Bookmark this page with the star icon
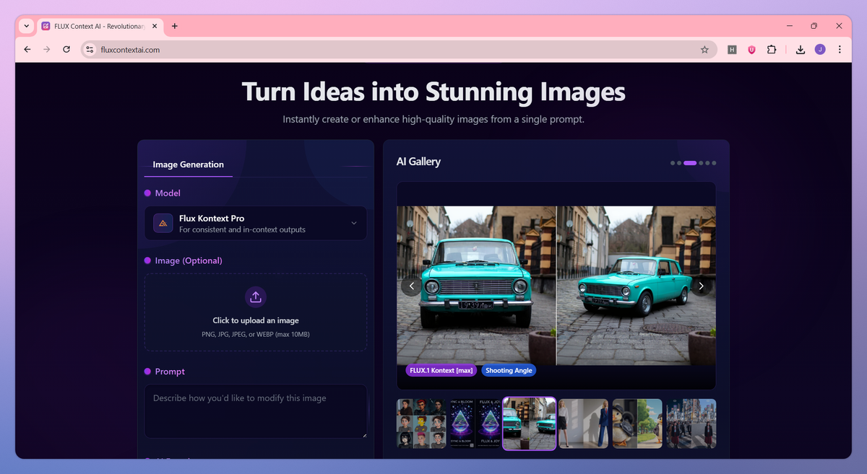Screen dimensions: 867x474 [x=704, y=50]
